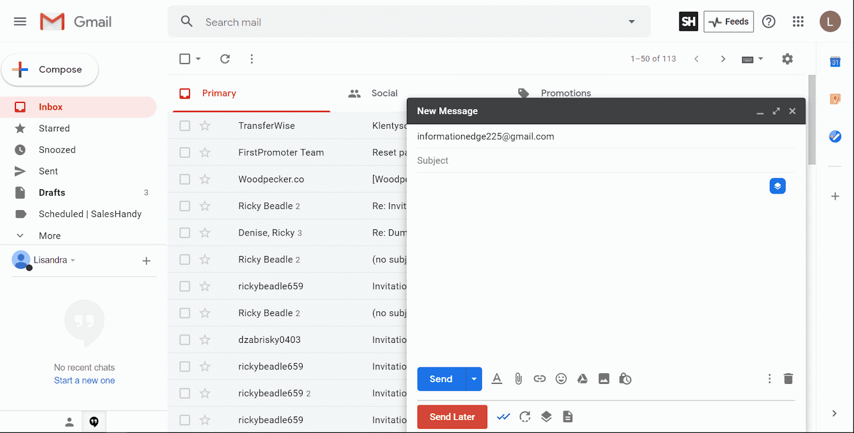Screen dimensions: 854x433
Task: Star the TransferWise email
Action: click(205, 126)
